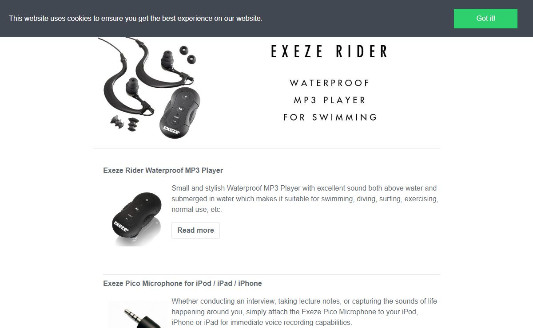Click the triple-flange ear tips in the banner
533x328 pixels.
tap(125, 122)
